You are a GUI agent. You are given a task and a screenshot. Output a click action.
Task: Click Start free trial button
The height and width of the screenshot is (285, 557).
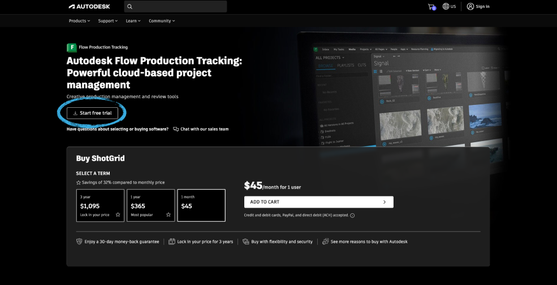pyautogui.click(x=92, y=113)
